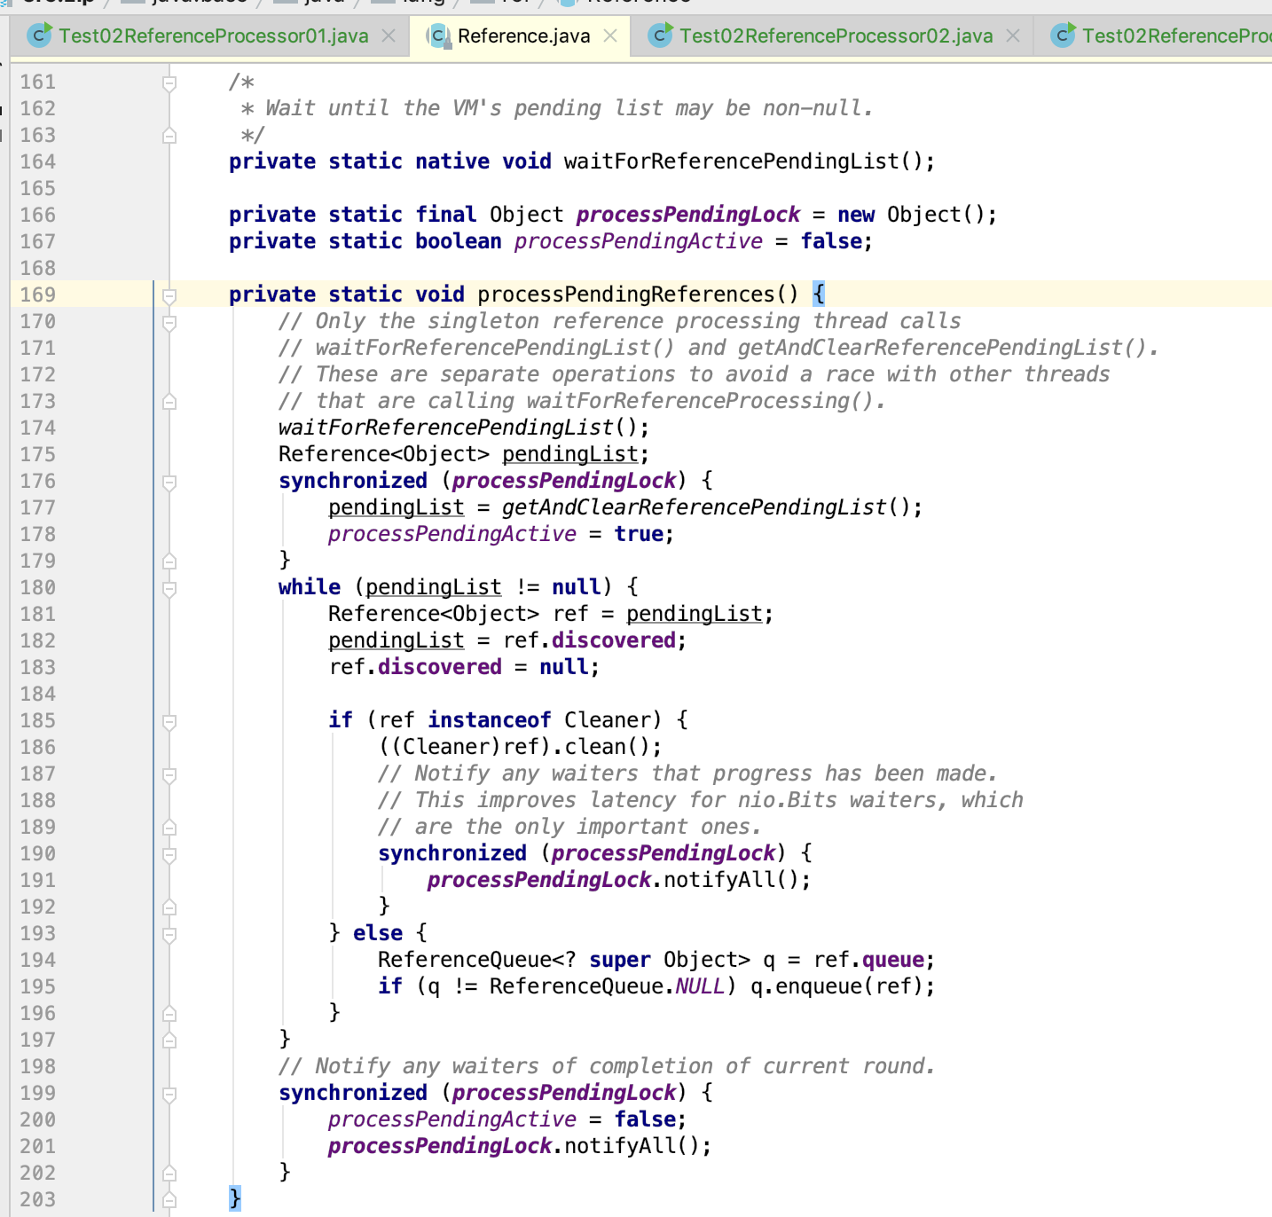This screenshot has width=1272, height=1217.
Task: Click the ref package icon in the breadcrumb
Action: (x=483, y=4)
